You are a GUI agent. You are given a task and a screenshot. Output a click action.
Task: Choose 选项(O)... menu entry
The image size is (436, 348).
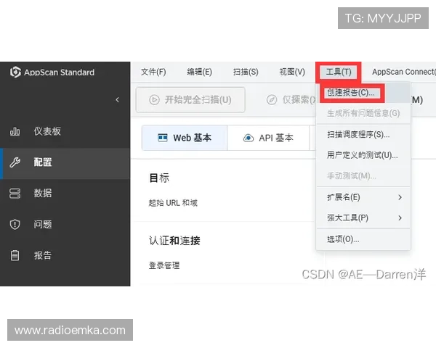pyautogui.click(x=363, y=239)
